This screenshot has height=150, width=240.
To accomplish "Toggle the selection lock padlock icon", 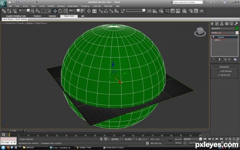I will 101,139.
